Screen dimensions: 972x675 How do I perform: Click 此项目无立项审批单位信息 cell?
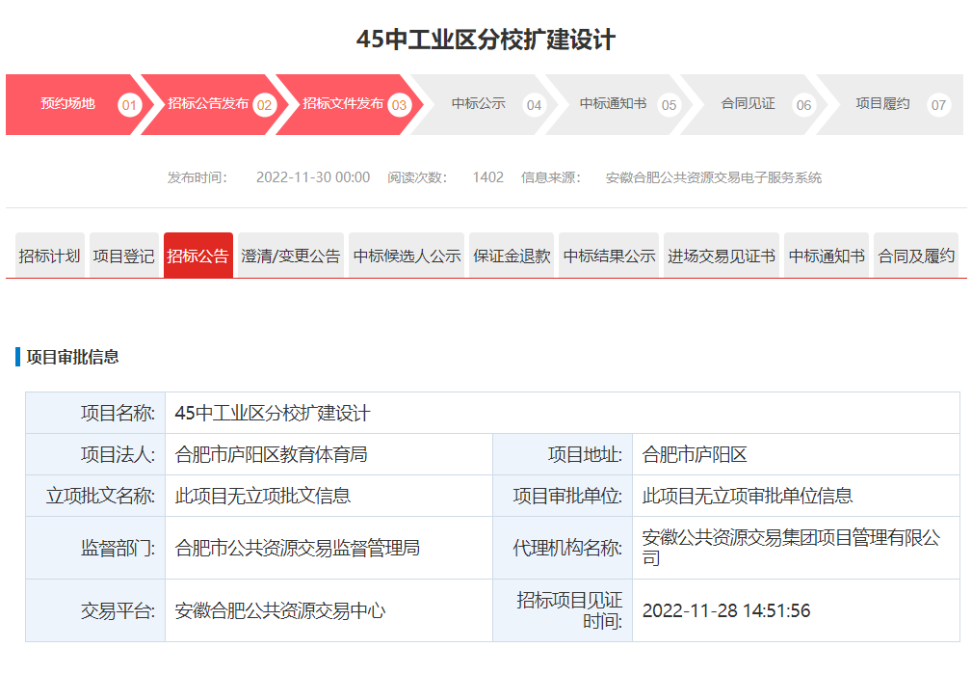(796, 496)
